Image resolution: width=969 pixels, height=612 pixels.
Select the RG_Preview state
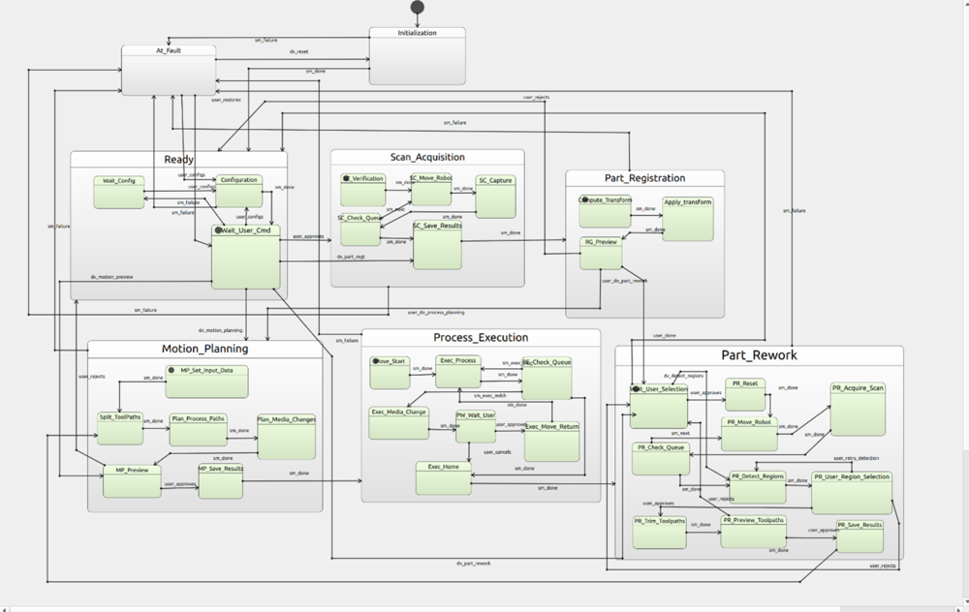pos(601,253)
